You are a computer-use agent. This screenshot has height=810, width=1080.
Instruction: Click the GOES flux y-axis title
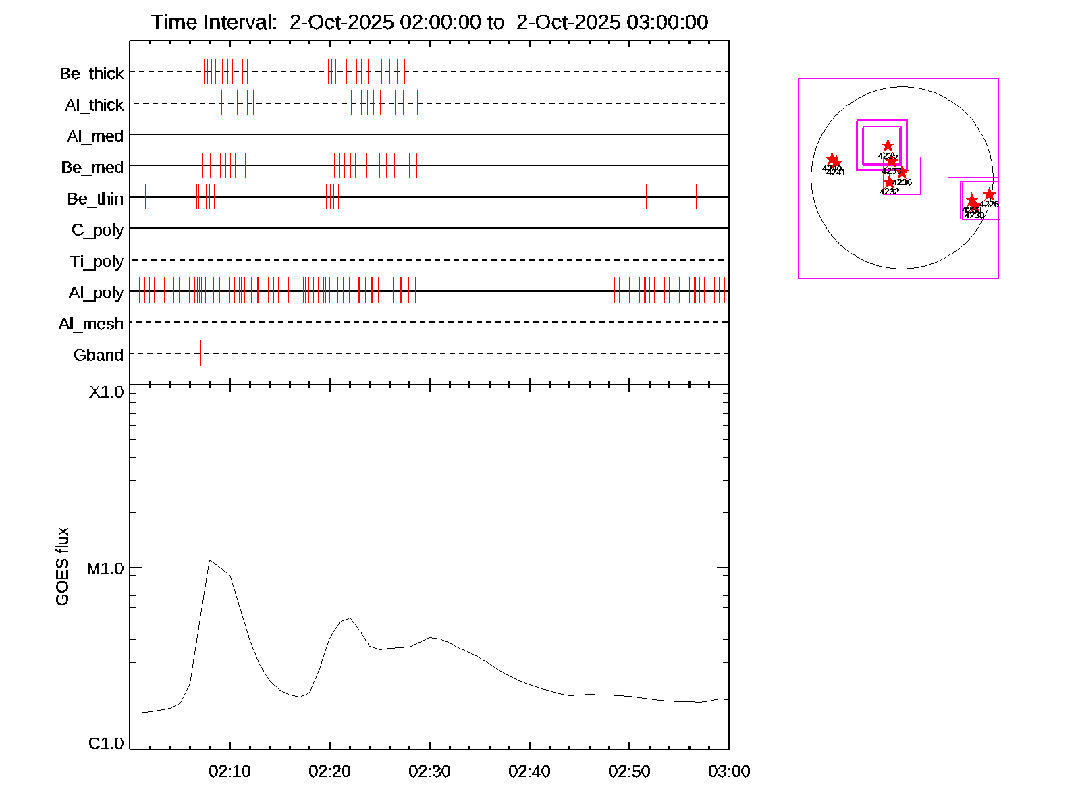pos(62,566)
